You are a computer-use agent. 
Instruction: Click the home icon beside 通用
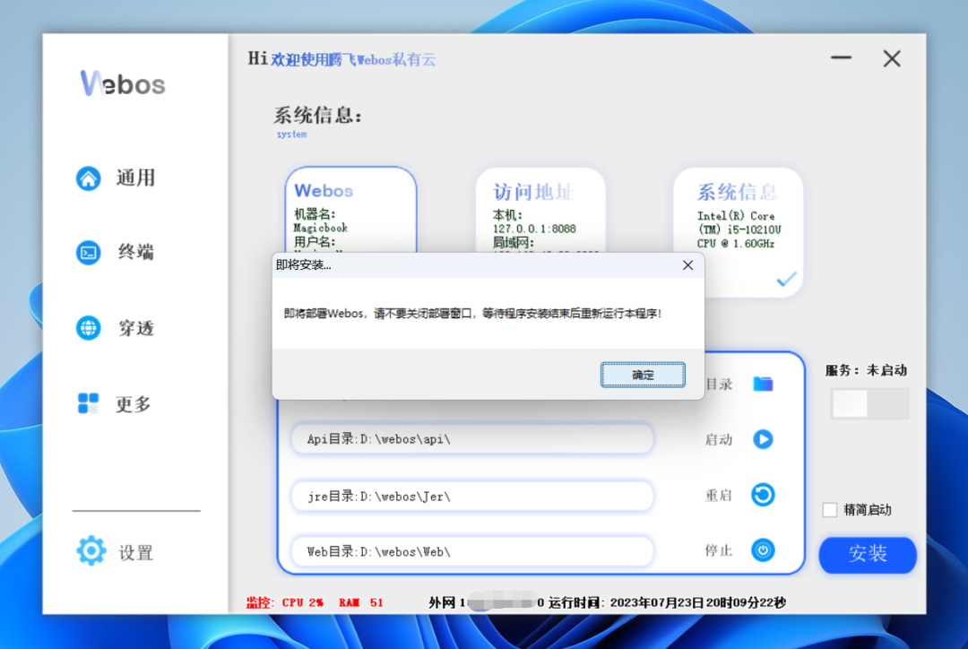(88, 178)
